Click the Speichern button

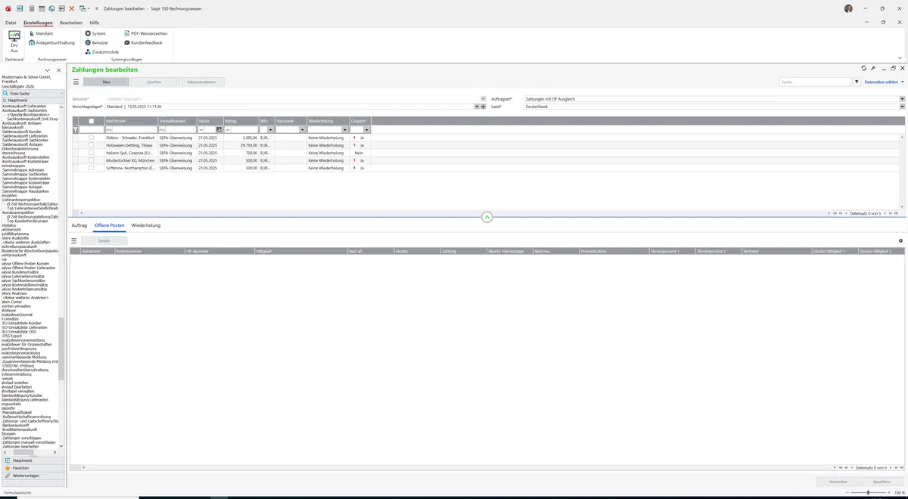(x=882, y=481)
